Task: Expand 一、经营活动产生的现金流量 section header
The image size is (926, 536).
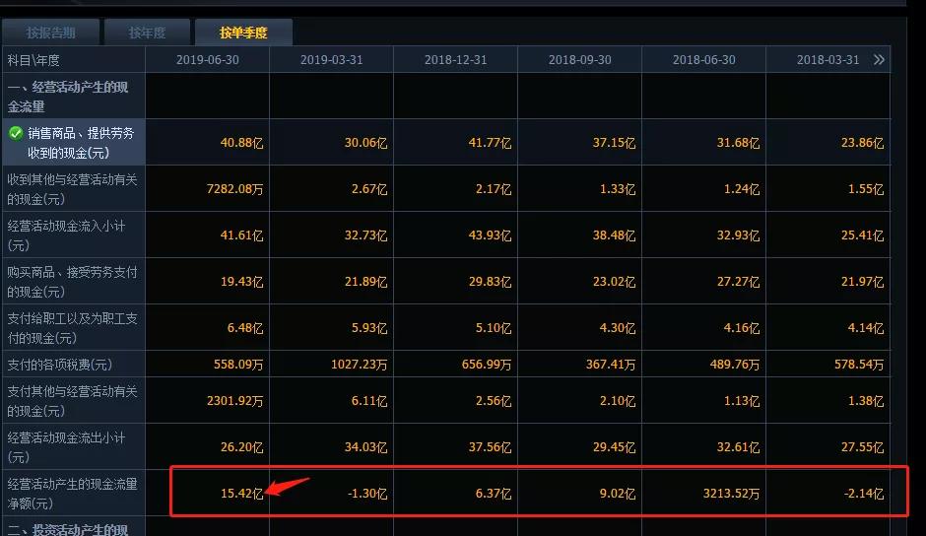Action: (x=68, y=97)
